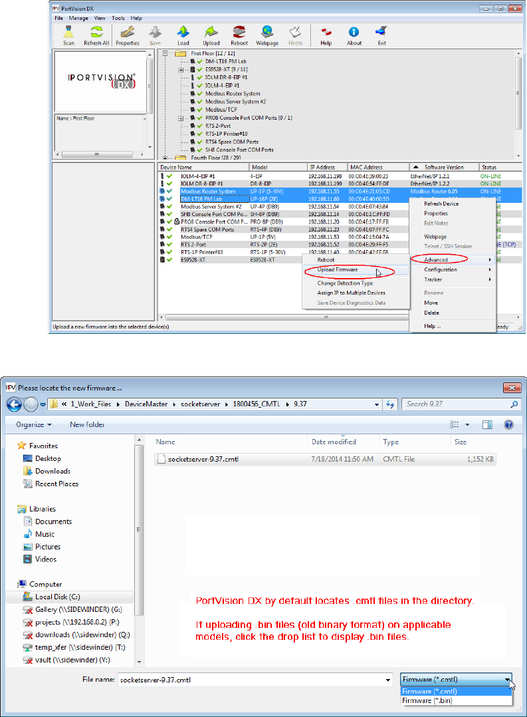527x717 pixels.
Task: Click the About toolbar icon
Action: [354, 36]
